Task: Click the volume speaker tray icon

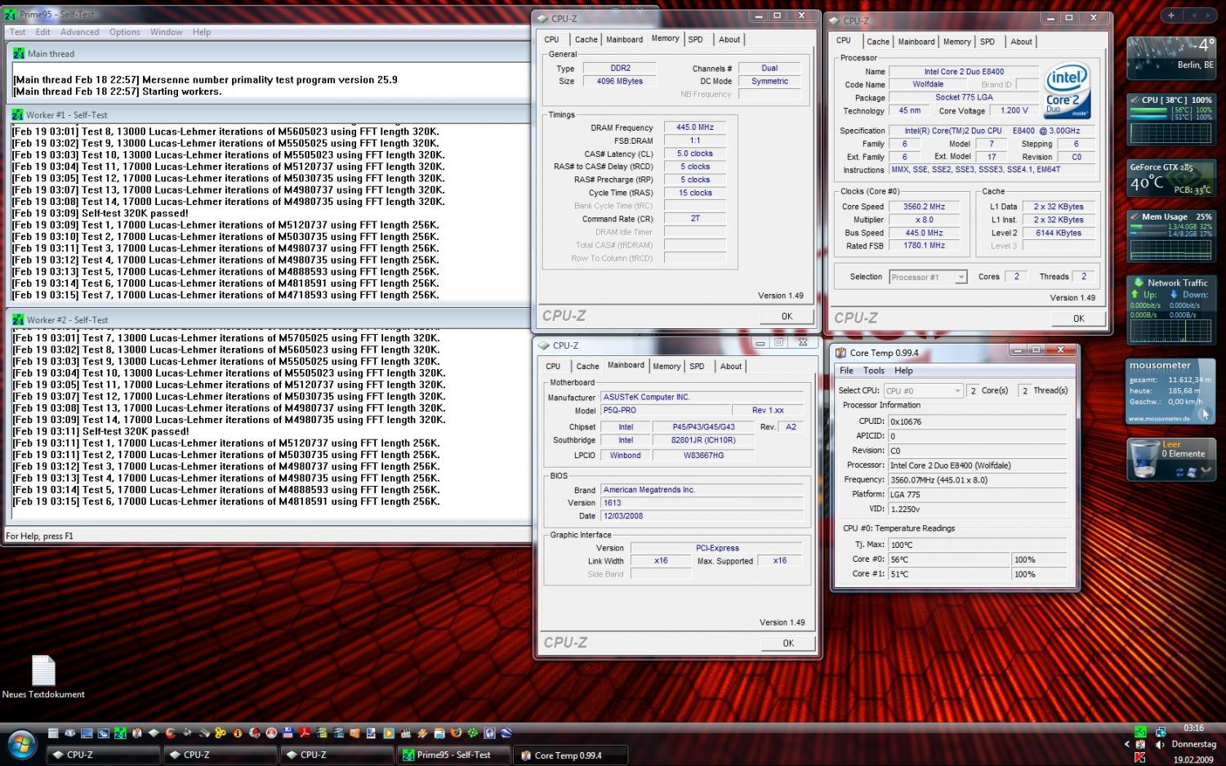Action: pyautogui.click(x=1160, y=744)
